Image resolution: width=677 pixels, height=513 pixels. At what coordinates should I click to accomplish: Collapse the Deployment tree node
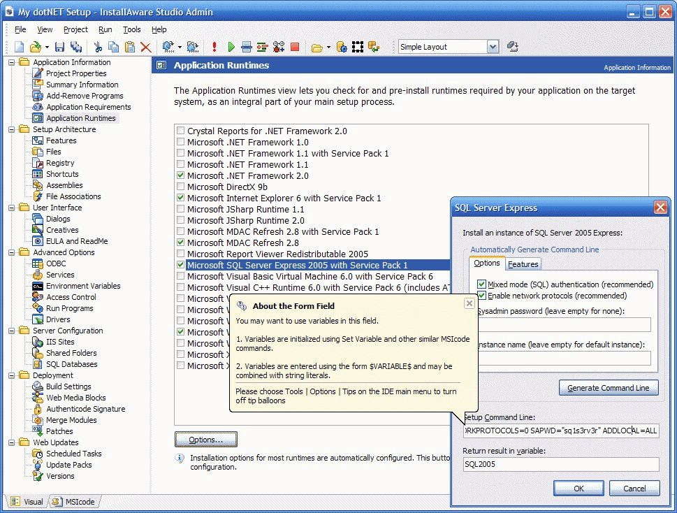pyautogui.click(x=12, y=375)
